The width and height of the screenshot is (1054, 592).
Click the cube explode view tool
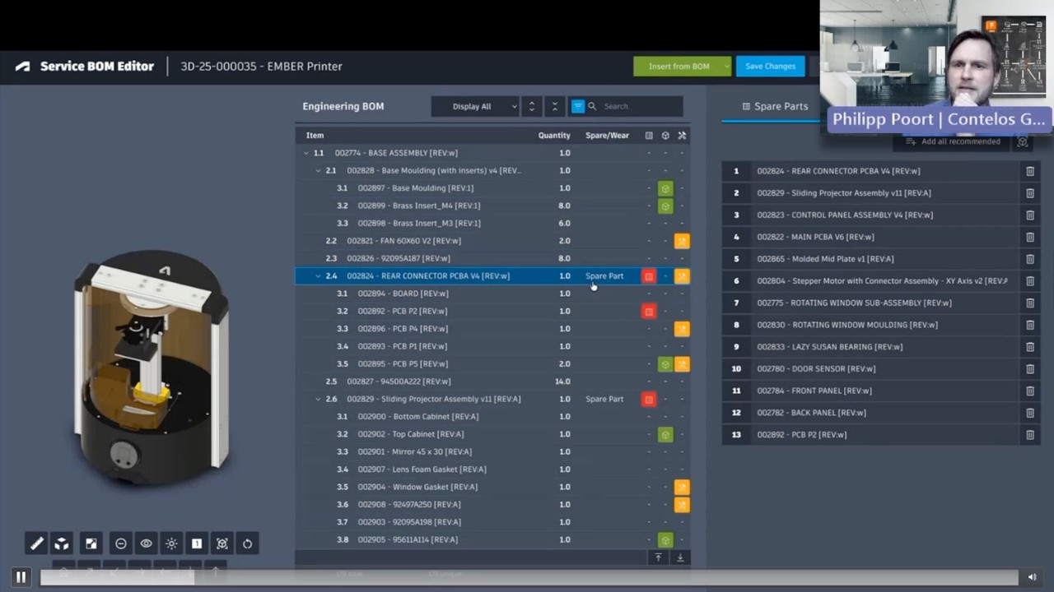62,543
